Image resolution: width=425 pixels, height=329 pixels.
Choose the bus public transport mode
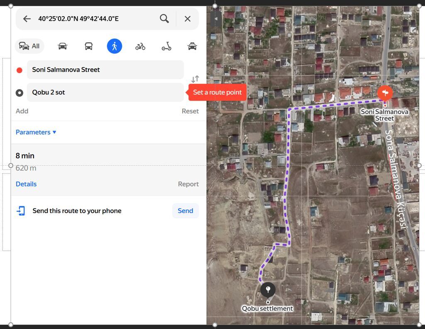(x=89, y=46)
